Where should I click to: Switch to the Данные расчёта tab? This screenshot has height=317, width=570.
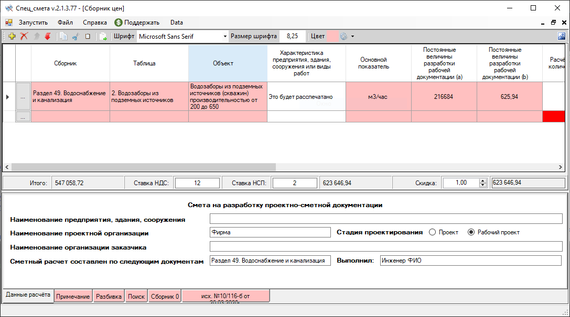click(28, 295)
